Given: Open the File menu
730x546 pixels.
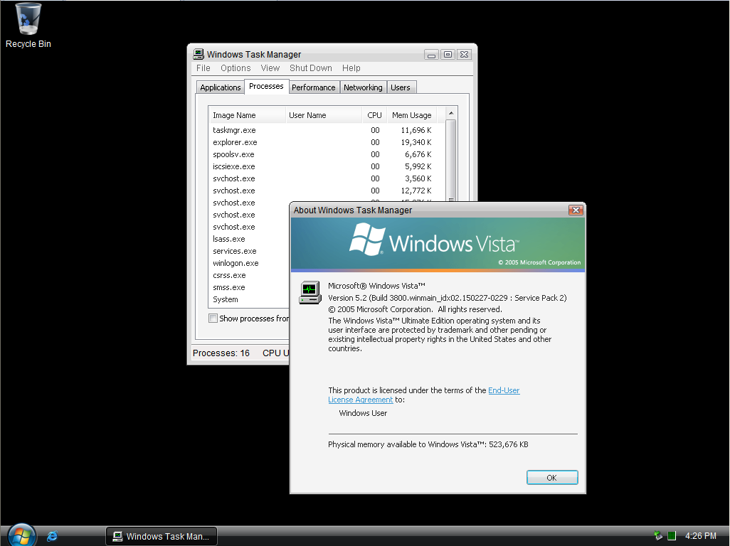Looking at the screenshot, I should click(203, 68).
